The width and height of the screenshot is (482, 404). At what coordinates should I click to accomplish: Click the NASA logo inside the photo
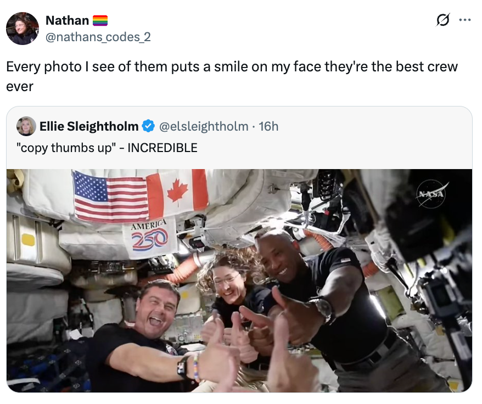[431, 194]
